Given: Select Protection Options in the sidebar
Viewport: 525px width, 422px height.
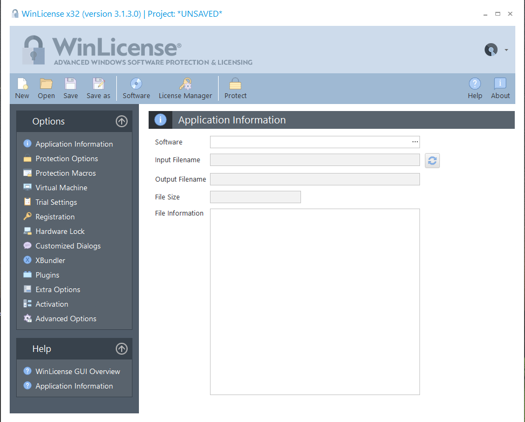Looking at the screenshot, I should point(67,158).
